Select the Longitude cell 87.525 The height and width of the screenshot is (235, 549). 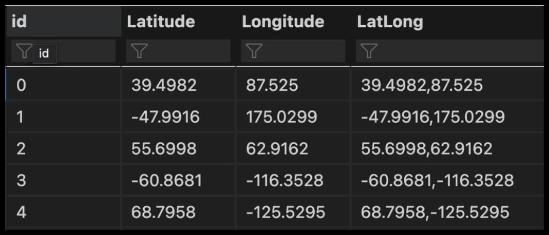click(x=272, y=85)
